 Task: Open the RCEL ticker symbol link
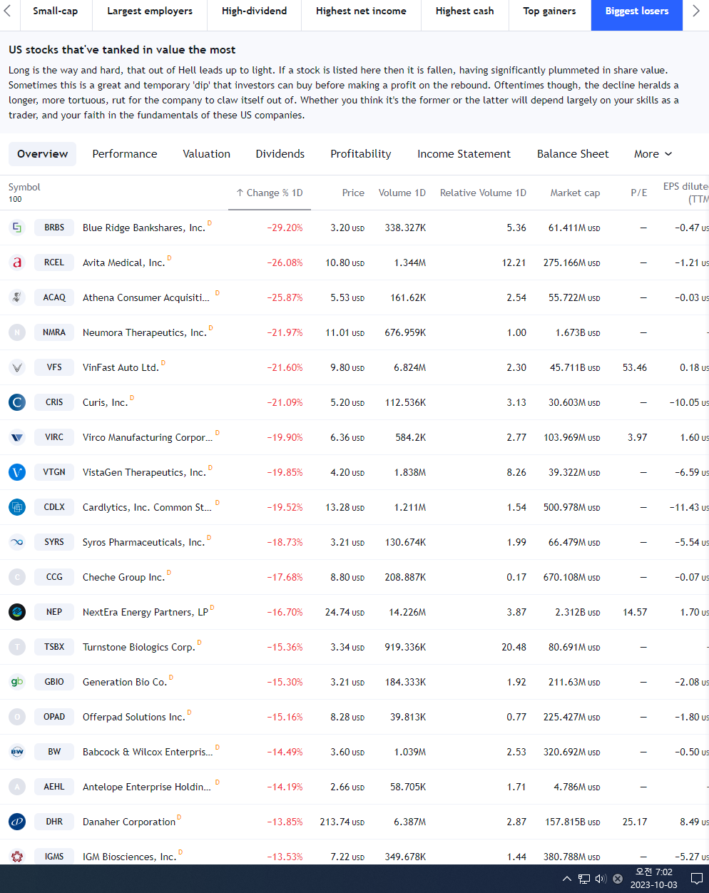coord(54,262)
